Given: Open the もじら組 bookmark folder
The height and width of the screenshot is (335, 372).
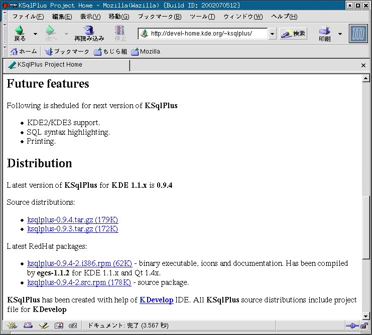Looking at the screenshot, I should [x=110, y=52].
